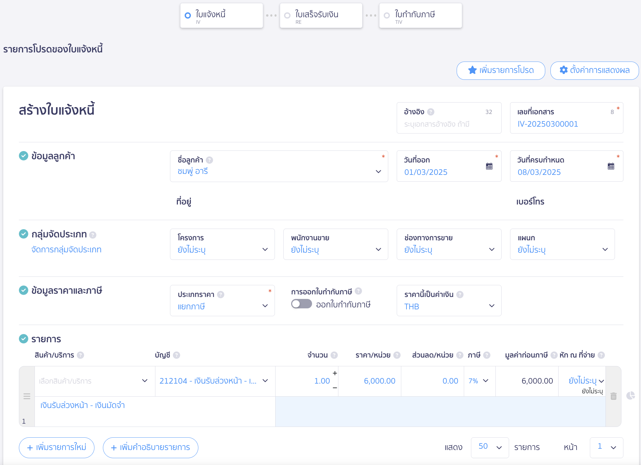Screen dimensions: 641x465
Task: Click row drag handle icon
Action: (x=27, y=396)
